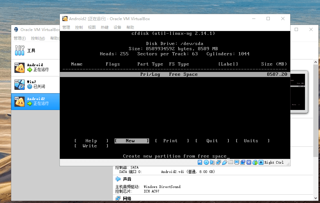Click the 网络 (Network) section header
The image size is (320, 203).
(x=127, y=199)
